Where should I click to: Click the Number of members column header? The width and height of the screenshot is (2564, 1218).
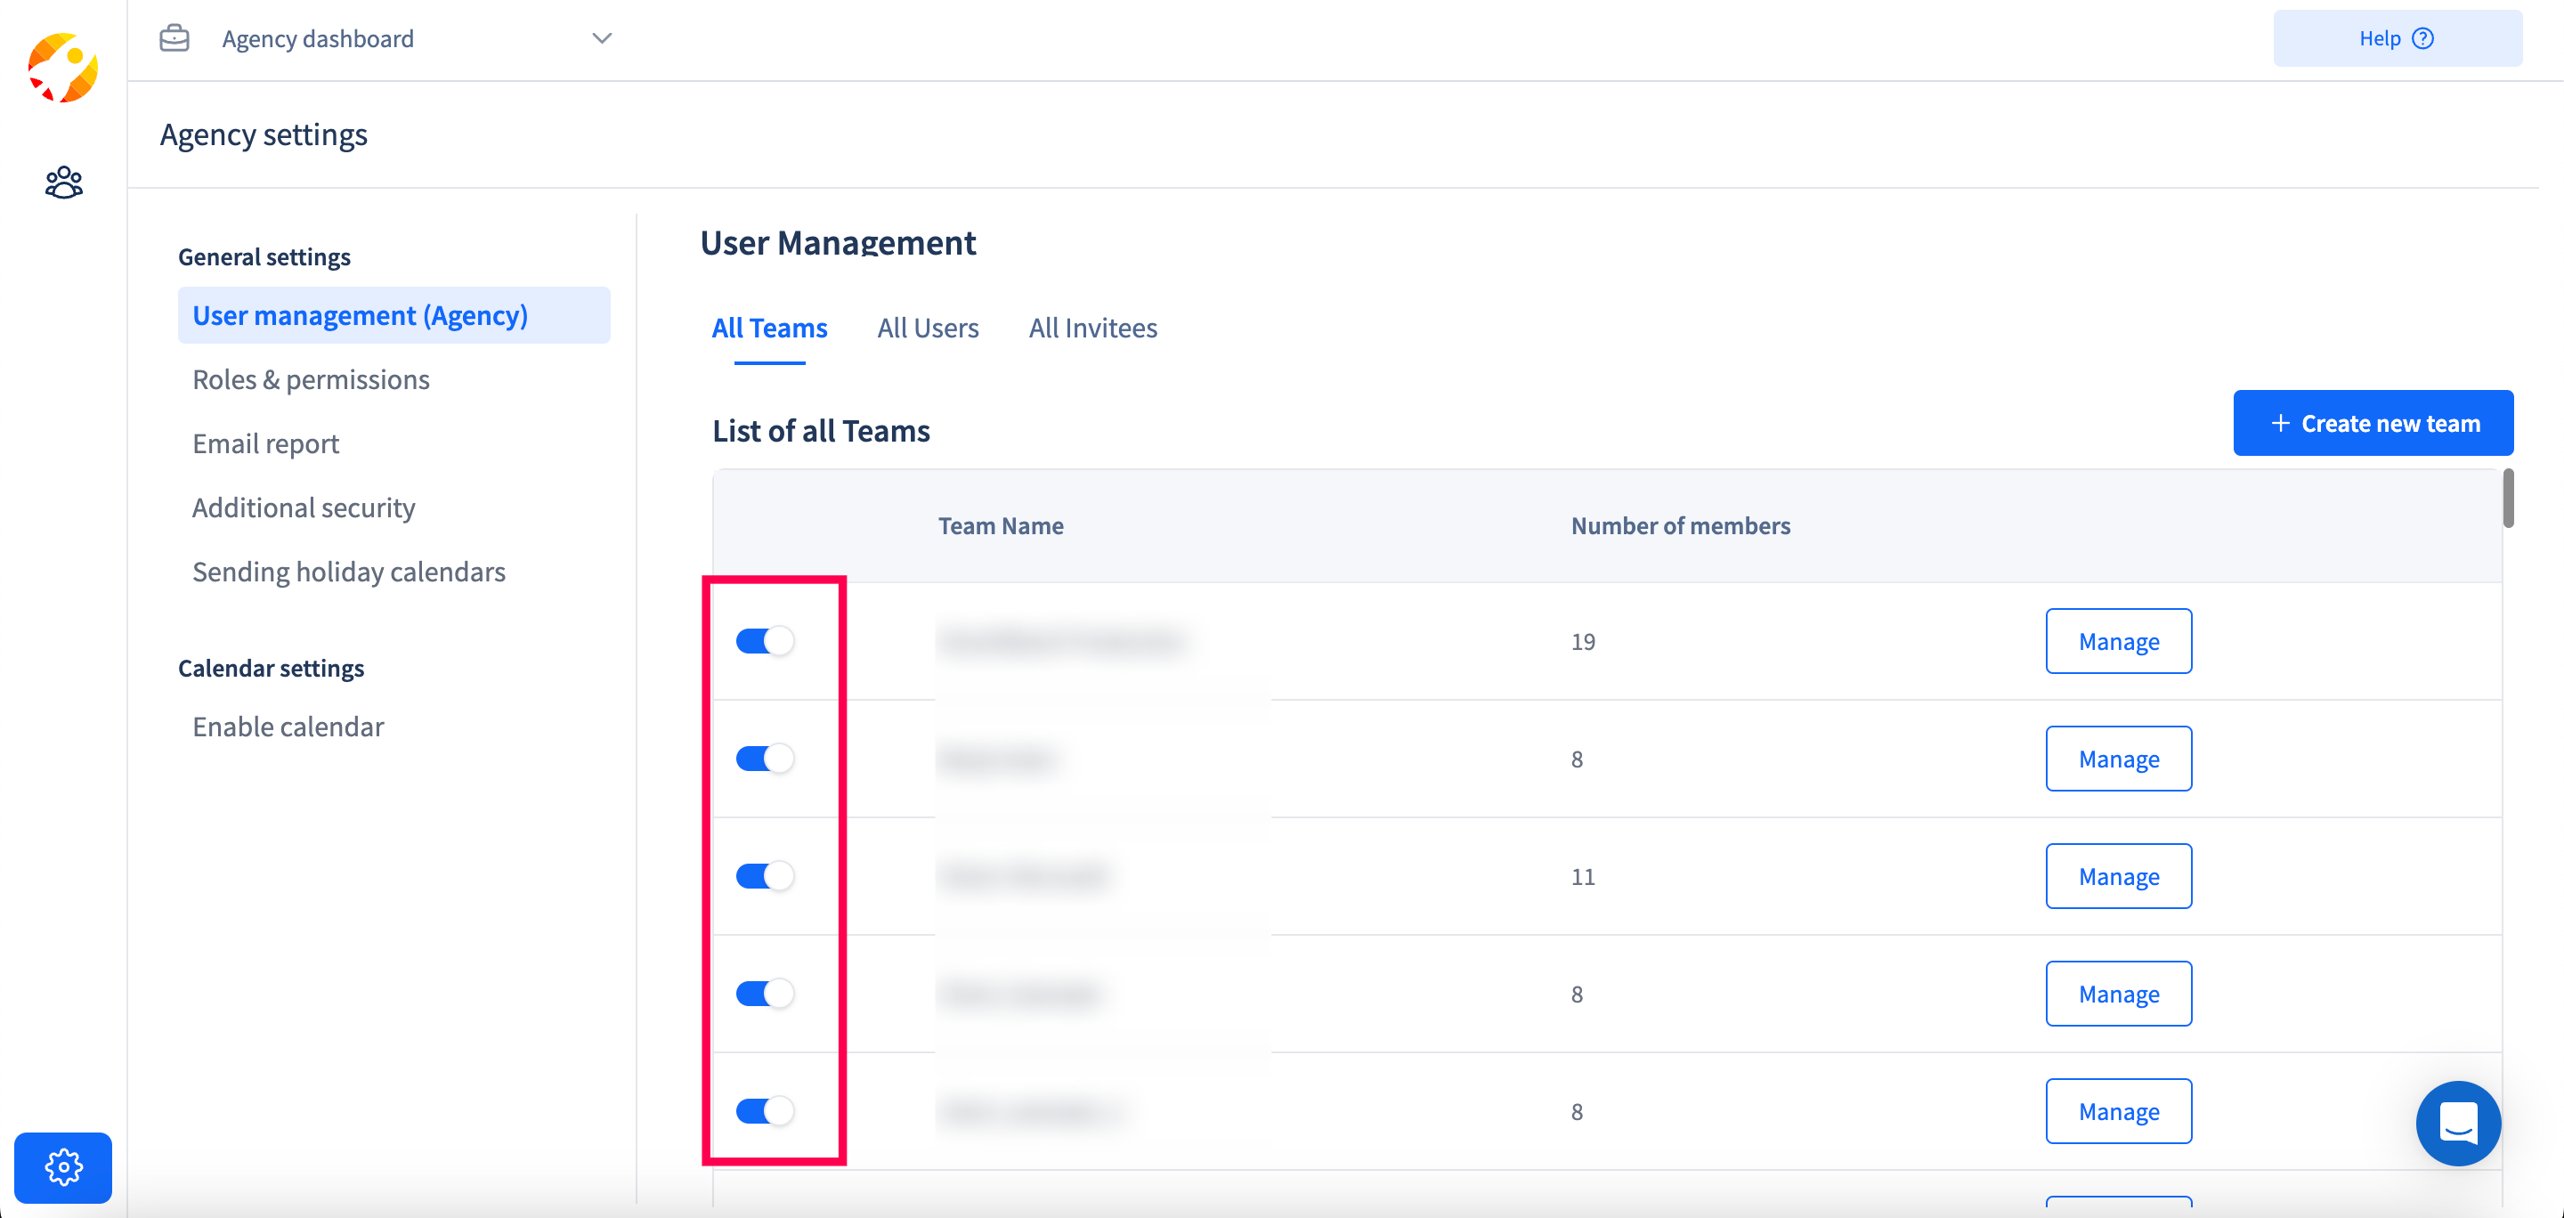tap(1680, 525)
